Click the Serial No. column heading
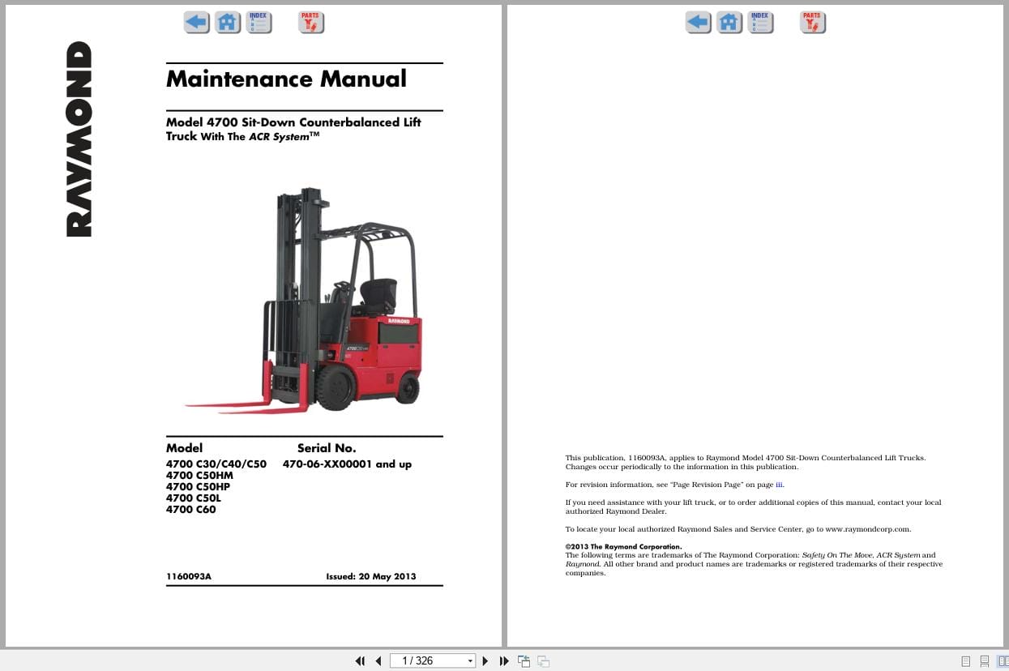The height and width of the screenshot is (671, 1009). pos(327,447)
